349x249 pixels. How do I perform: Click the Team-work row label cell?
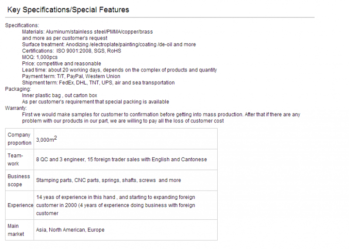tap(20, 160)
